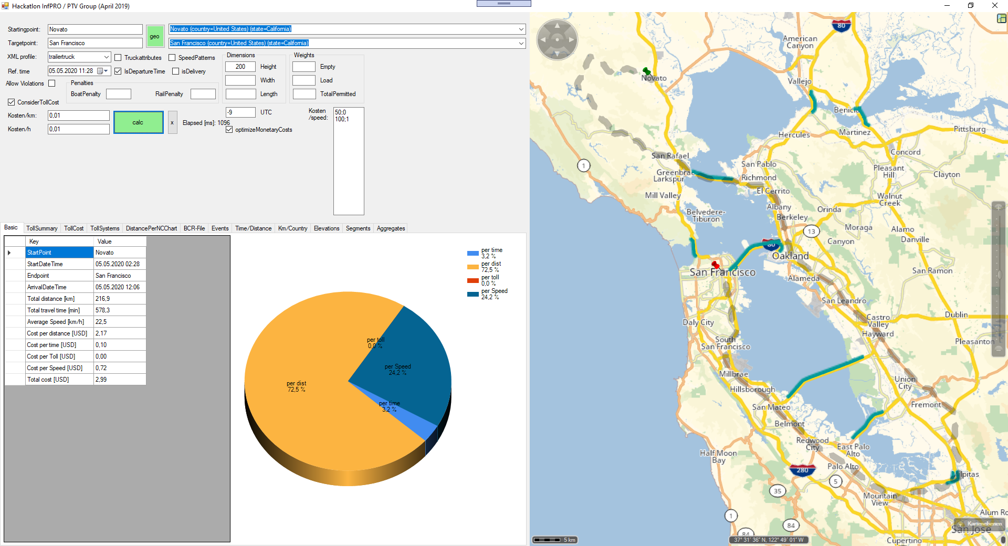Switch to the TollSummary tab
1008x546 pixels.
point(41,228)
